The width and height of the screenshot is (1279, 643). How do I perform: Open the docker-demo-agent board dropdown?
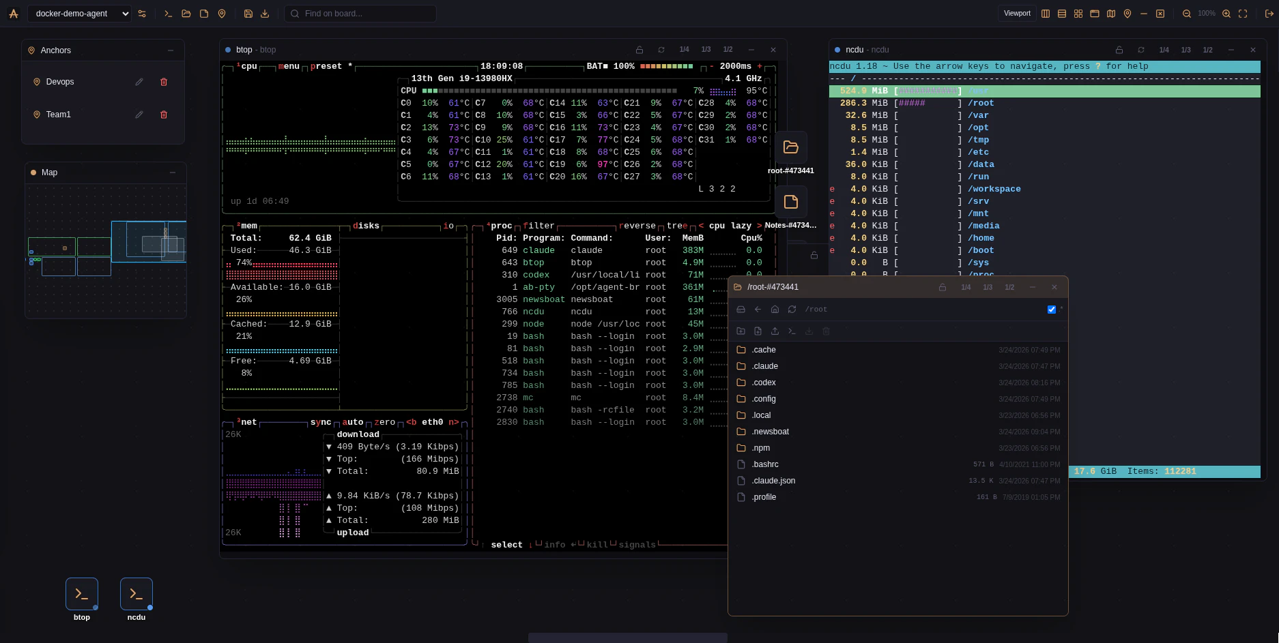(x=79, y=14)
